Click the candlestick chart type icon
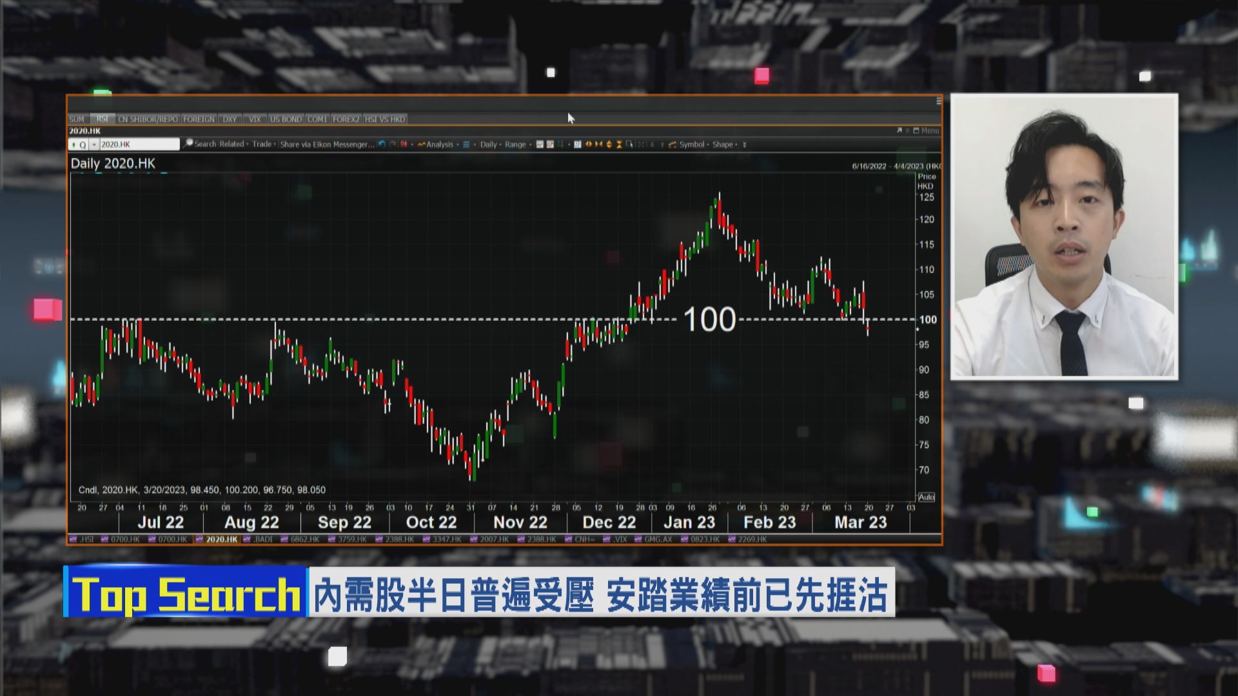 pyautogui.click(x=404, y=144)
